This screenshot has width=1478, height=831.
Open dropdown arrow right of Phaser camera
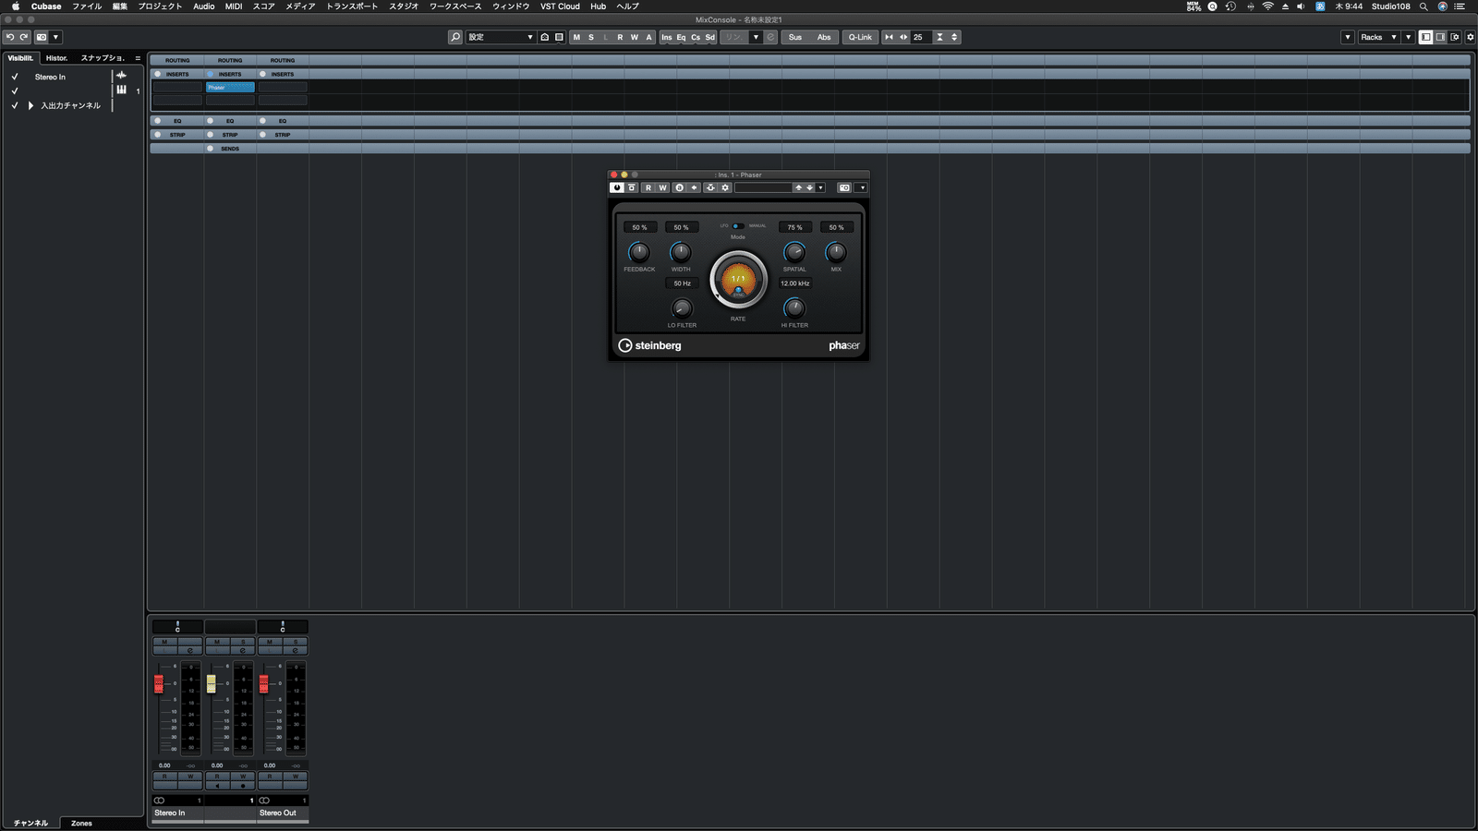click(863, 187)
